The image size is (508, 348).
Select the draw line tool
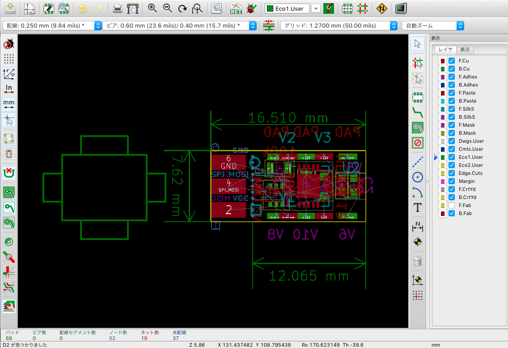pos(418,162)
